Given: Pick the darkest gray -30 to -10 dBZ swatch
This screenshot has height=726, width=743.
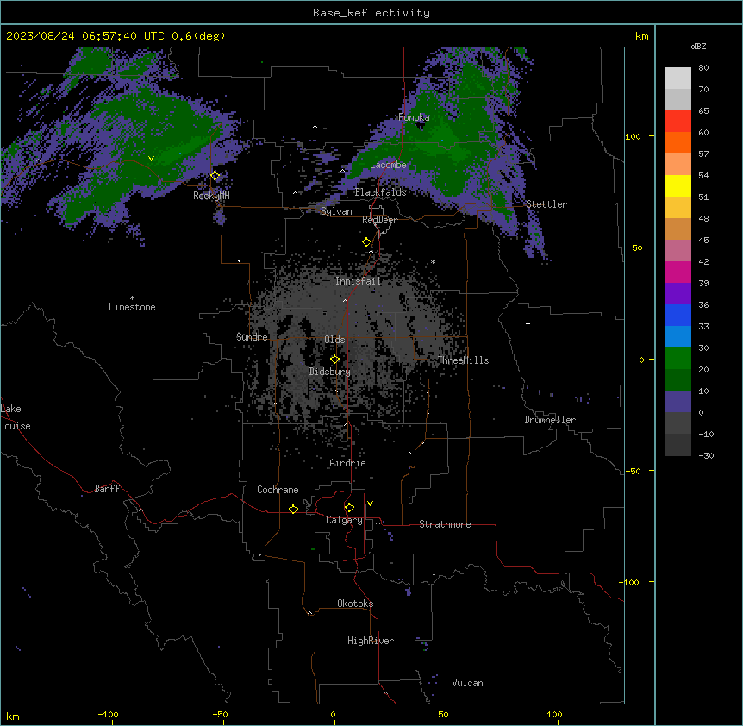Looking at the screenshot, I should tap(677, 445).
